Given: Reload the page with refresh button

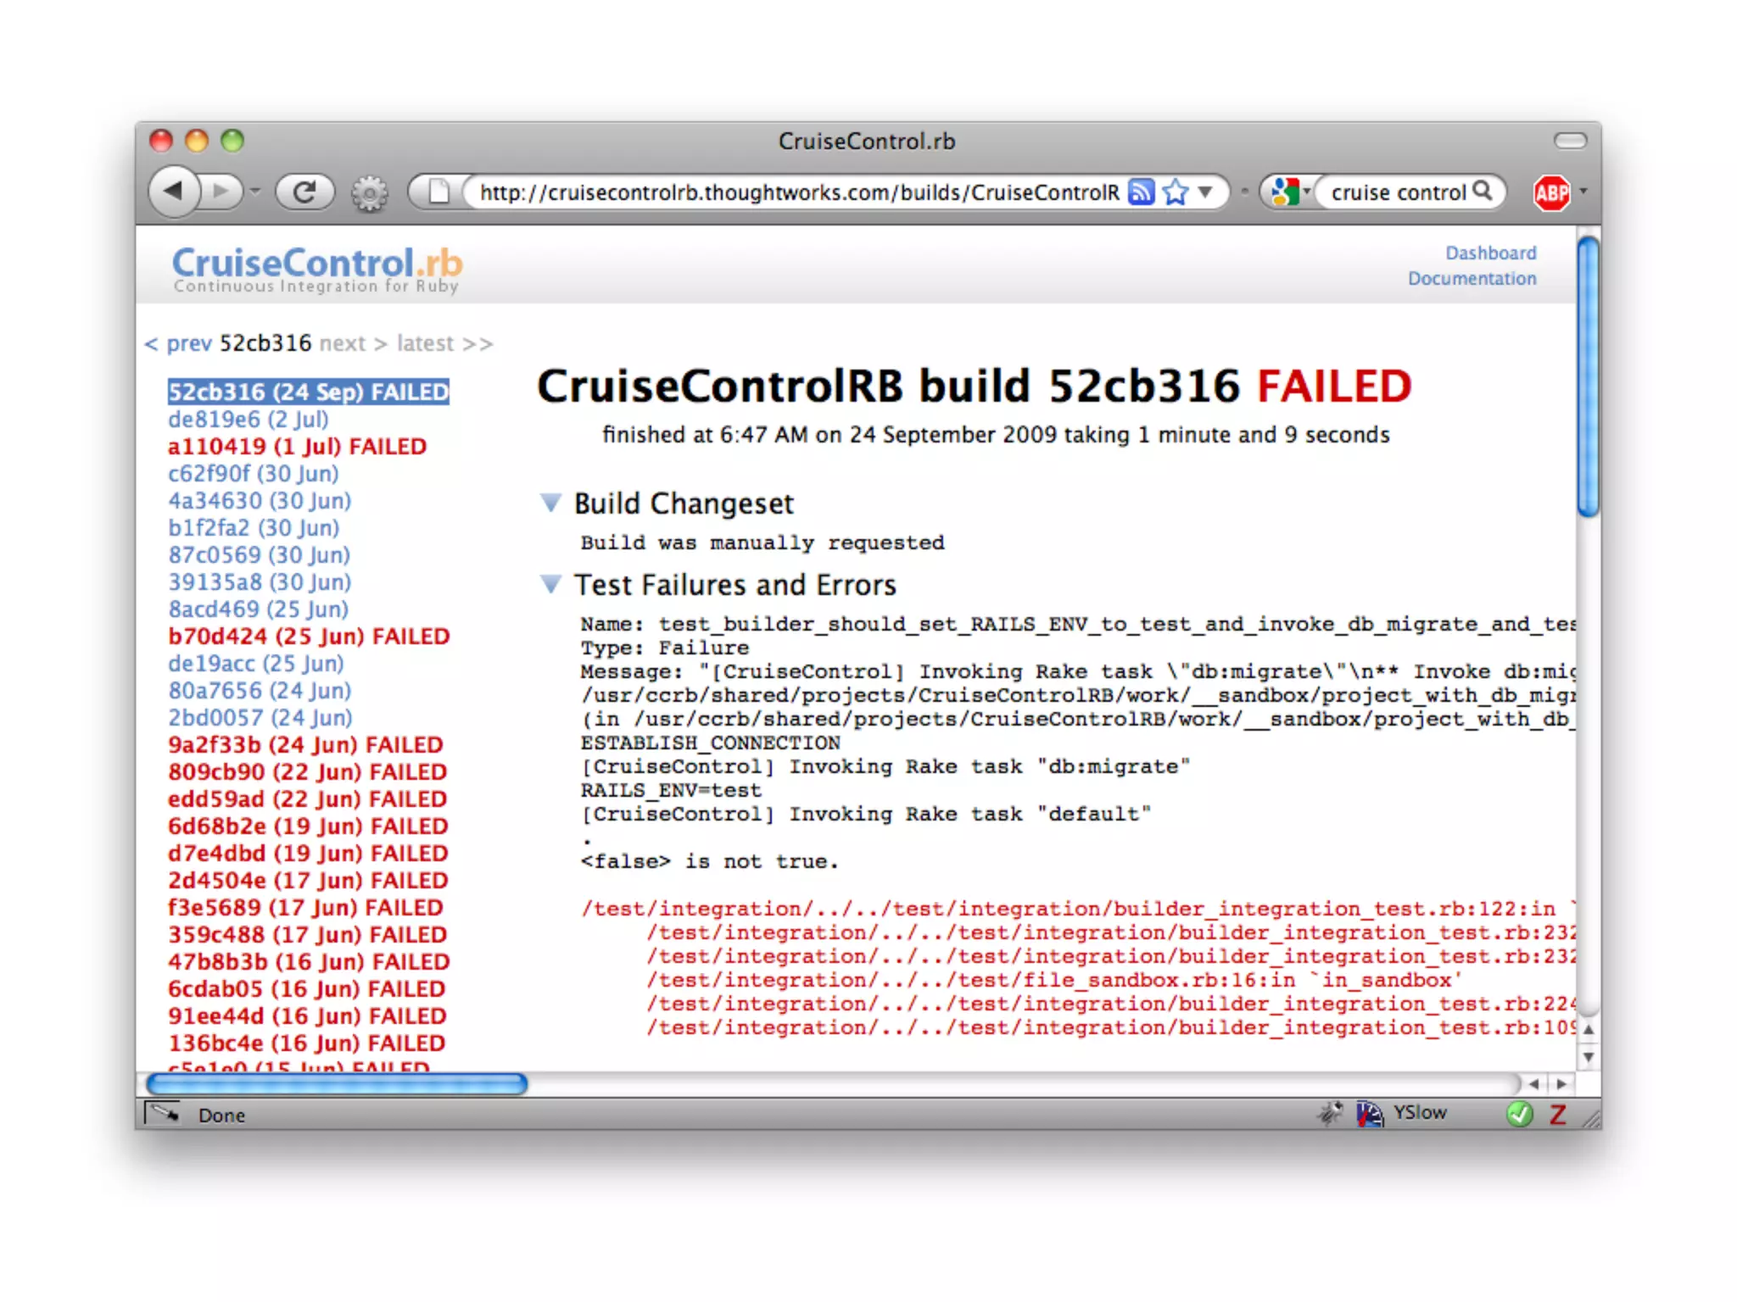Looking at the screenshot, I should pos(304,192).
